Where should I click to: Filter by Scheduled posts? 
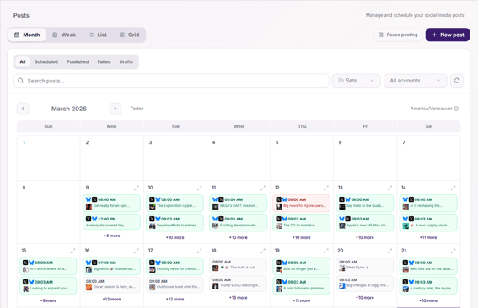46,61
